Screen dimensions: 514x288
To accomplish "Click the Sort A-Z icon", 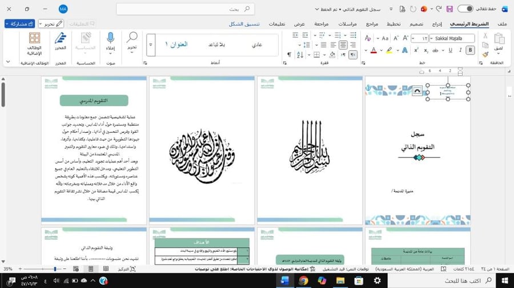I will pyautogui.click(x=300, y=55).
